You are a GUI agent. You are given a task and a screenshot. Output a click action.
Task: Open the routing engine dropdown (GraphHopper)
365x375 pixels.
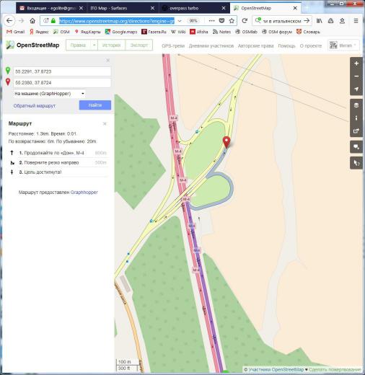[49, 94]
